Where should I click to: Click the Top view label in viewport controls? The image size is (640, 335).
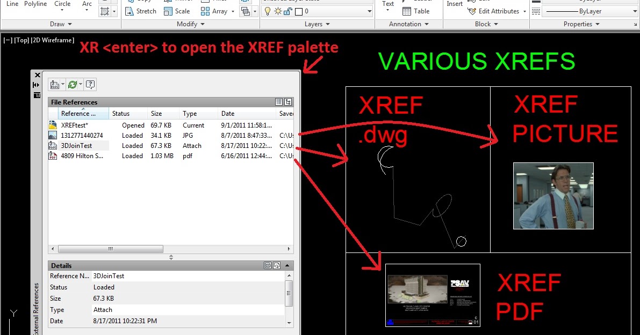21,40
